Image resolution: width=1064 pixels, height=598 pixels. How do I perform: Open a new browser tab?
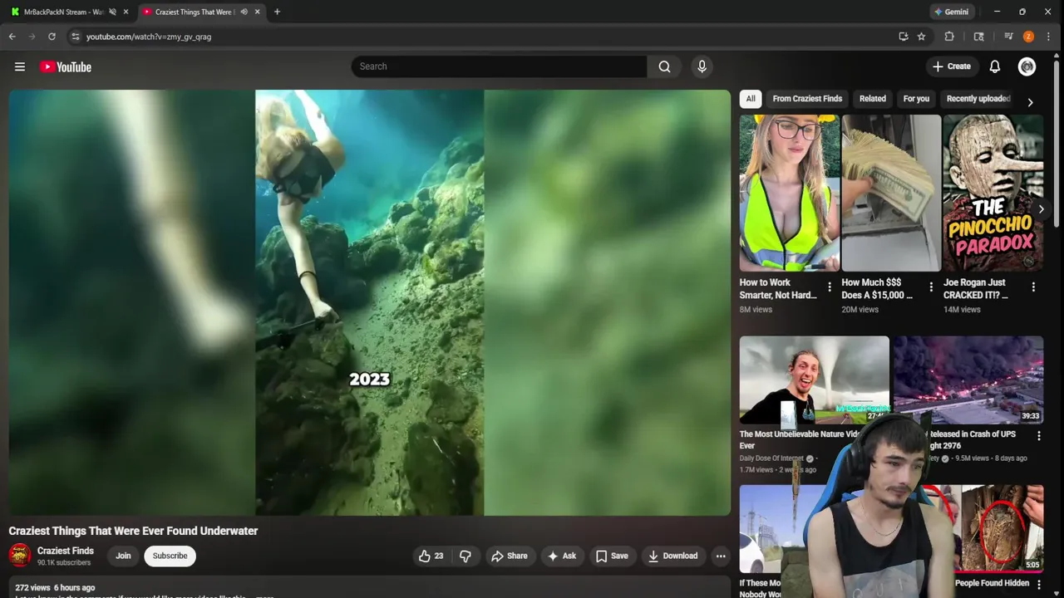pos(277,12)
